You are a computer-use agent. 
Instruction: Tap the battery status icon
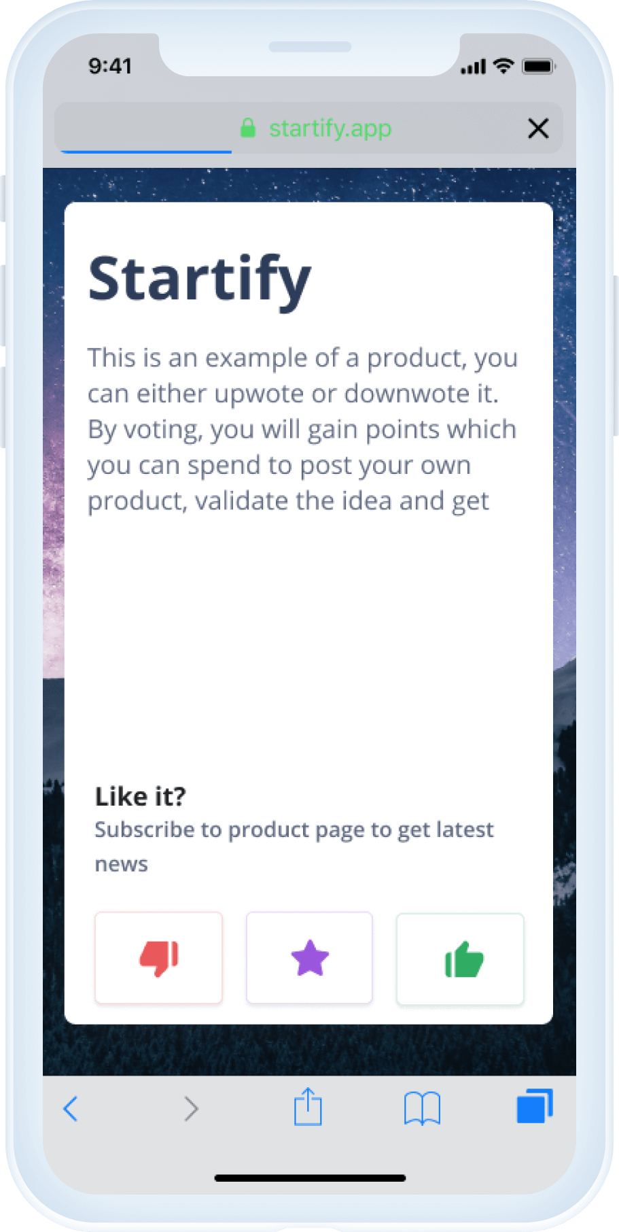[x=539, y=66]
